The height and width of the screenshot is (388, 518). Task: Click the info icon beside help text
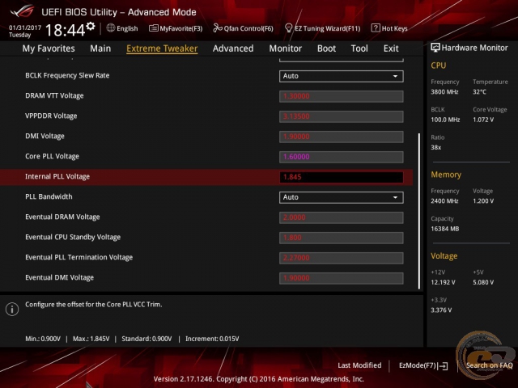12,309
